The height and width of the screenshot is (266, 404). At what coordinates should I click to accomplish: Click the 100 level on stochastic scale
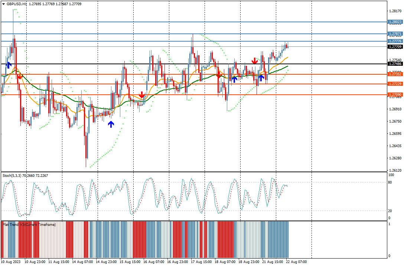(391, 175)
